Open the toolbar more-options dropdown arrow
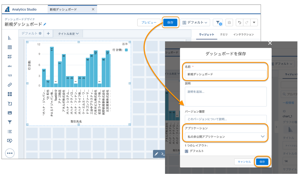 coord(254,22)
